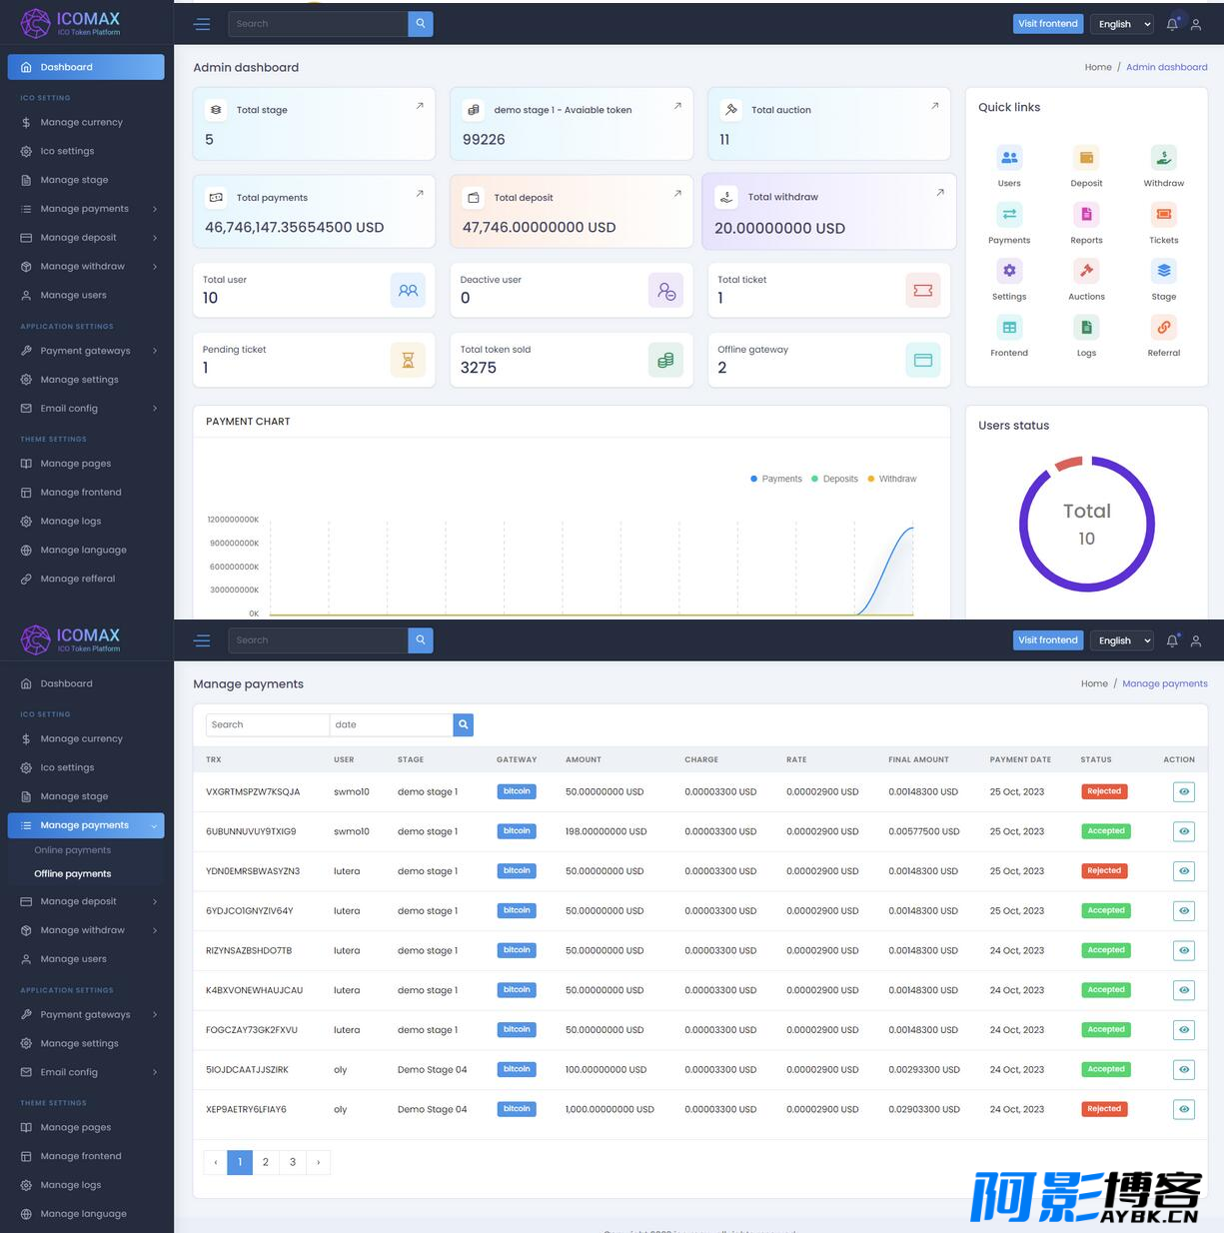Image resolution: width=1224 pixels, height=1233 pixels.
Task: Open the English language dropdown in Manage payments header
Action: pos(1124,640)
